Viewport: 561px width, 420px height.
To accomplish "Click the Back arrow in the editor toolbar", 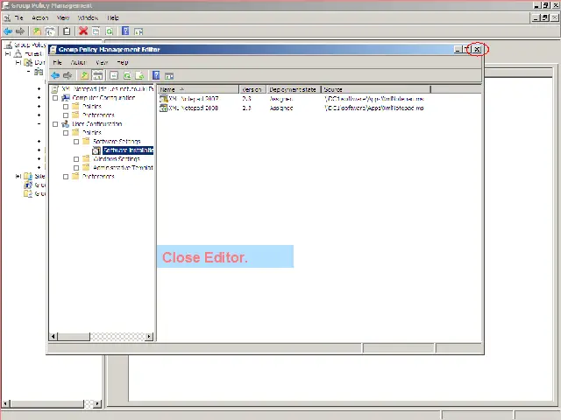I will [55, 76].
